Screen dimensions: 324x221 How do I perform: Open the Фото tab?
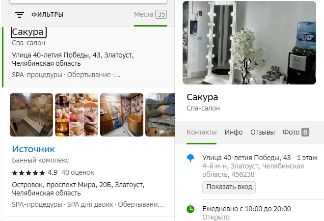point(296,132)
